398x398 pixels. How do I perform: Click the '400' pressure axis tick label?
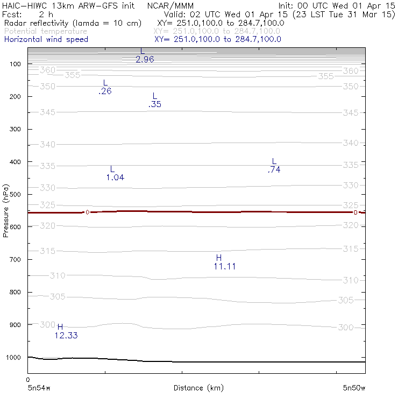[15, 162]
